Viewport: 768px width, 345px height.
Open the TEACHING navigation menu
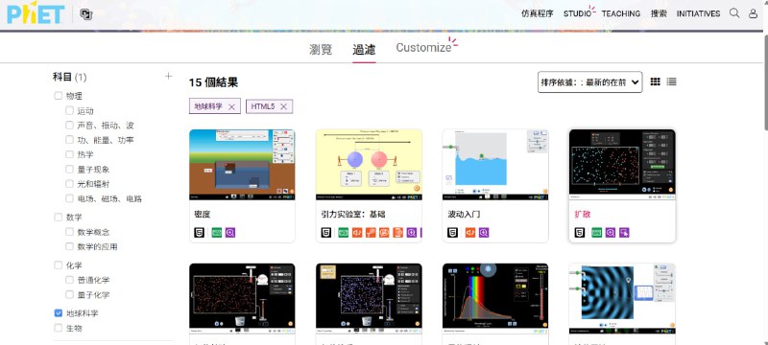pyautogui.click(x=620, y=13)
